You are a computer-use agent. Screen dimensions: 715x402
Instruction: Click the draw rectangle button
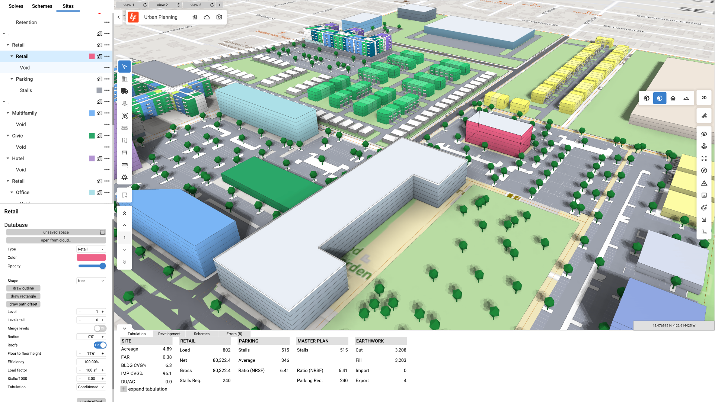[x=23, y=296]
